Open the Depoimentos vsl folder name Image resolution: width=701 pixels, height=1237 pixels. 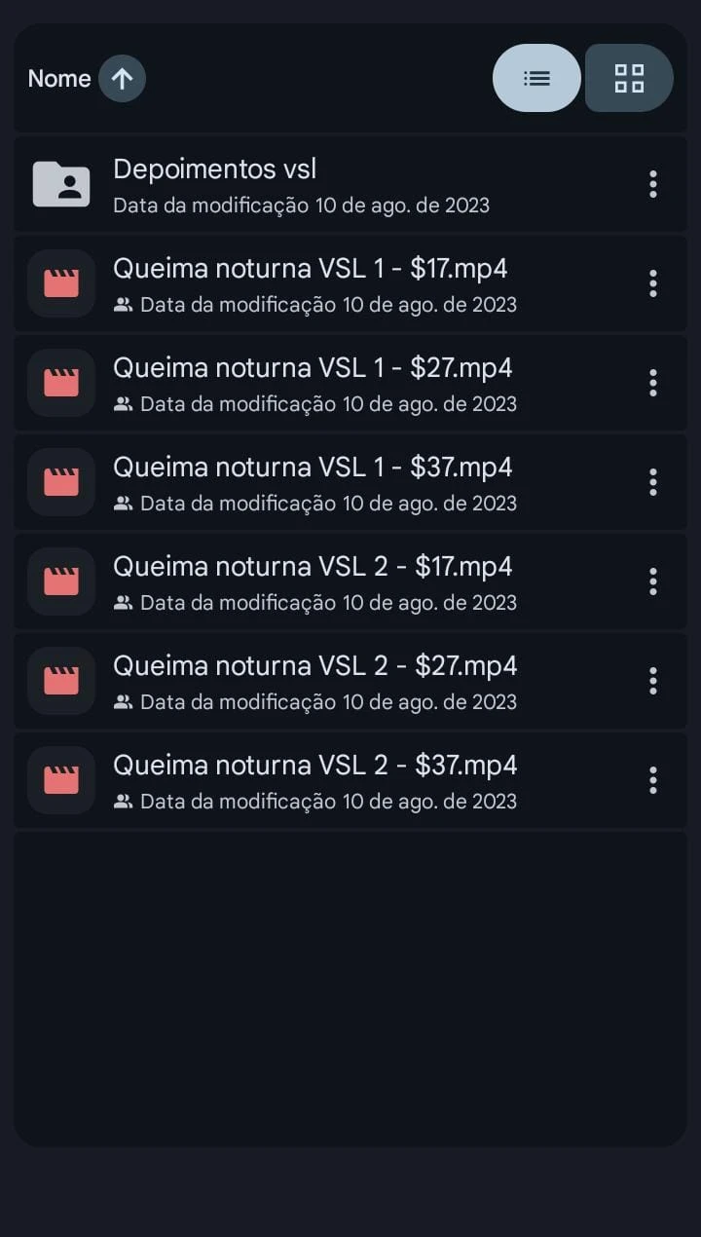click(214, 169)
